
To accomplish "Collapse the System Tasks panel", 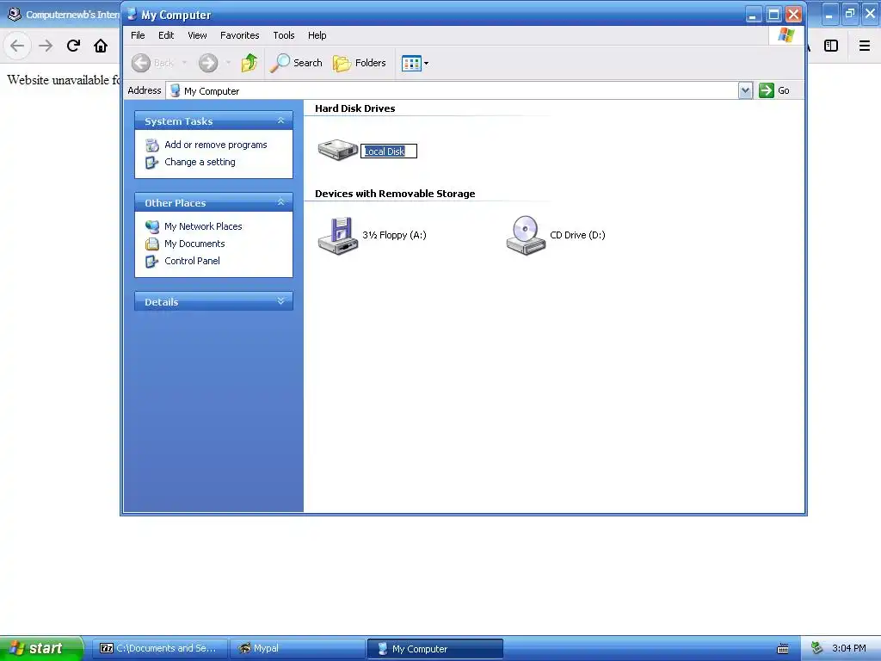I will pos(281,120).
